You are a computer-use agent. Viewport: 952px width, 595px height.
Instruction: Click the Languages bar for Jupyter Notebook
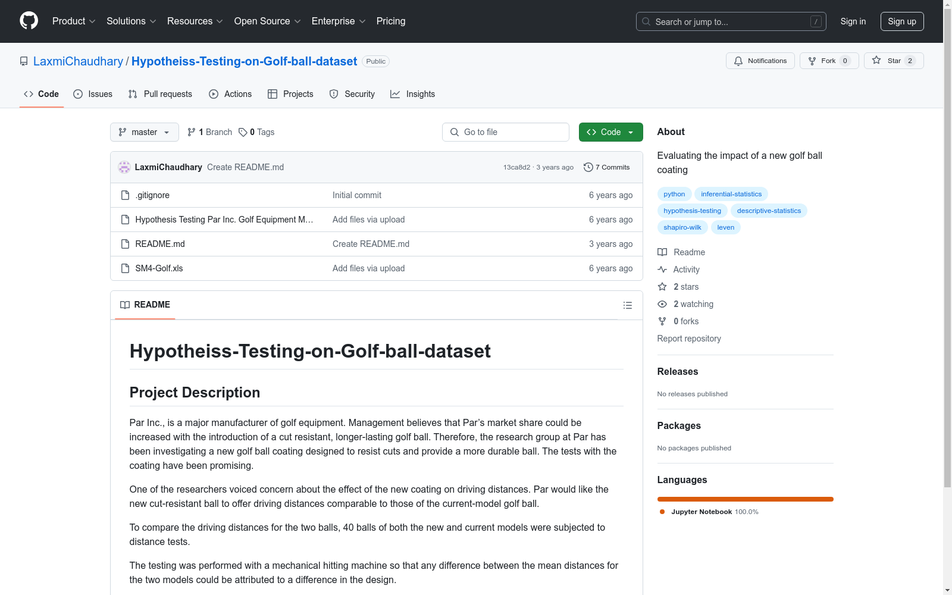(x=746, y=499)
